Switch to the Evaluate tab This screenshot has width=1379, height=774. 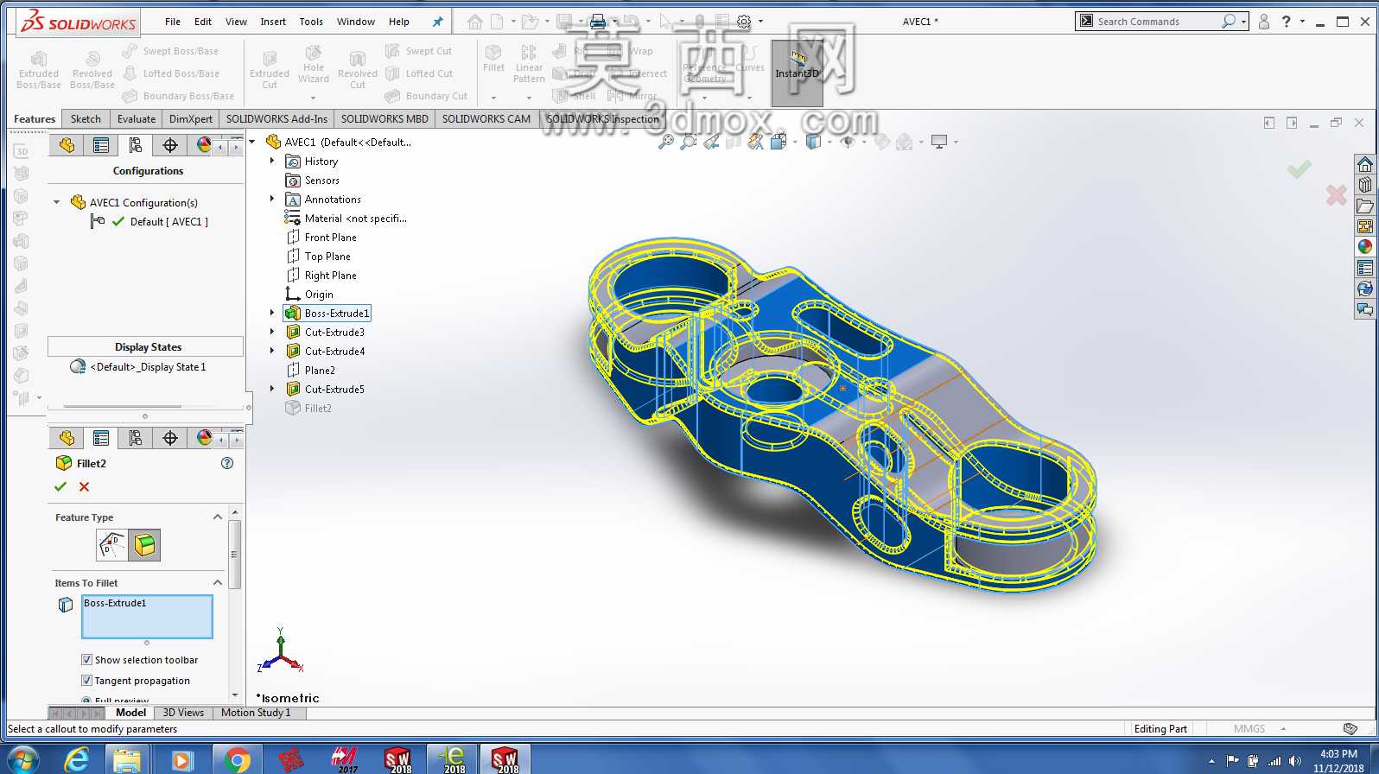pos(137,119)
